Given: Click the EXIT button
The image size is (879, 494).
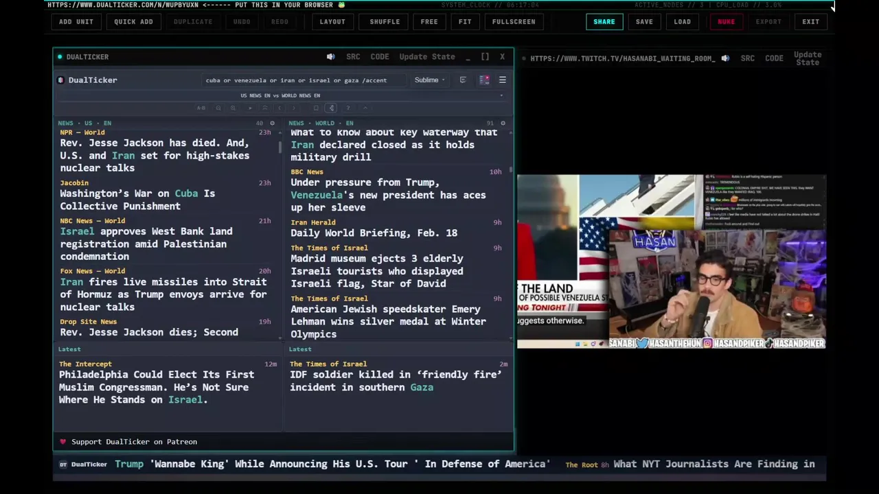Looking at the screenshot, I should 810,21.
